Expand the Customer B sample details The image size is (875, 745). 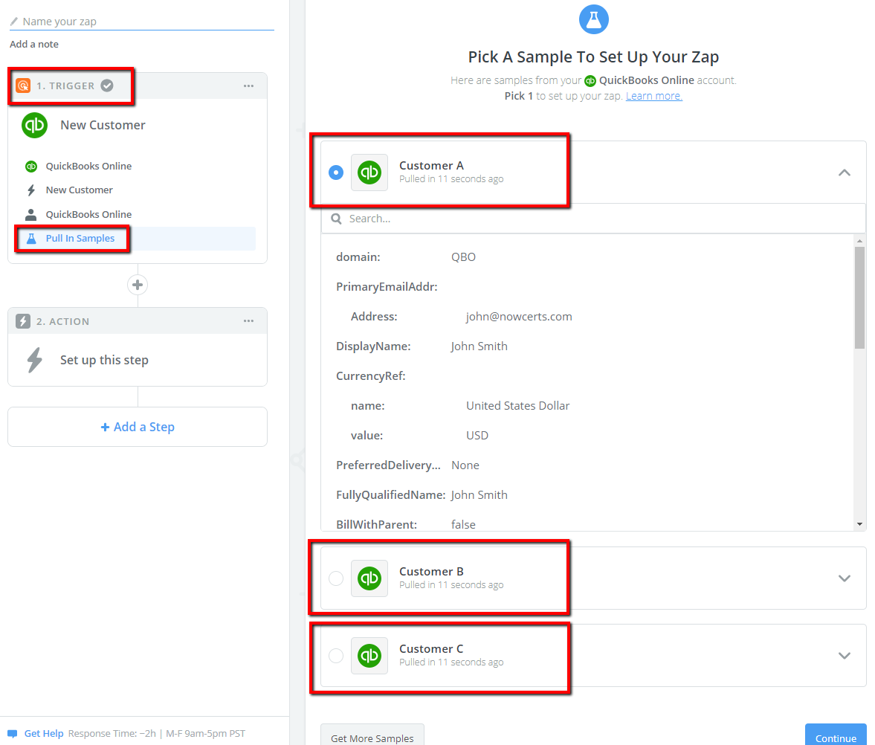(x=845, y=578)
